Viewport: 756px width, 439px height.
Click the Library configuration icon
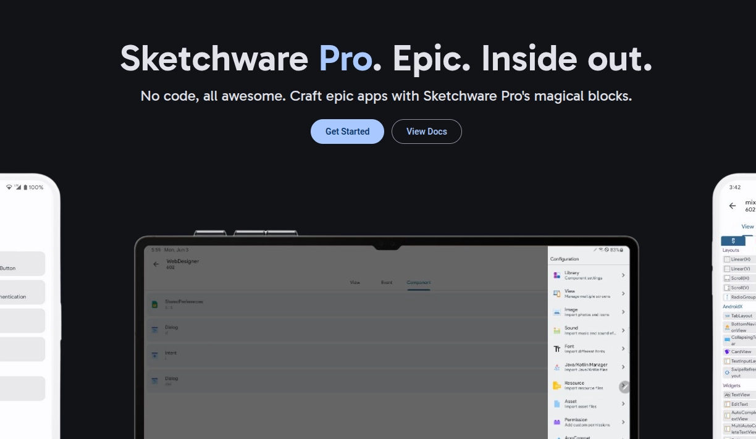tap(556, 275)
